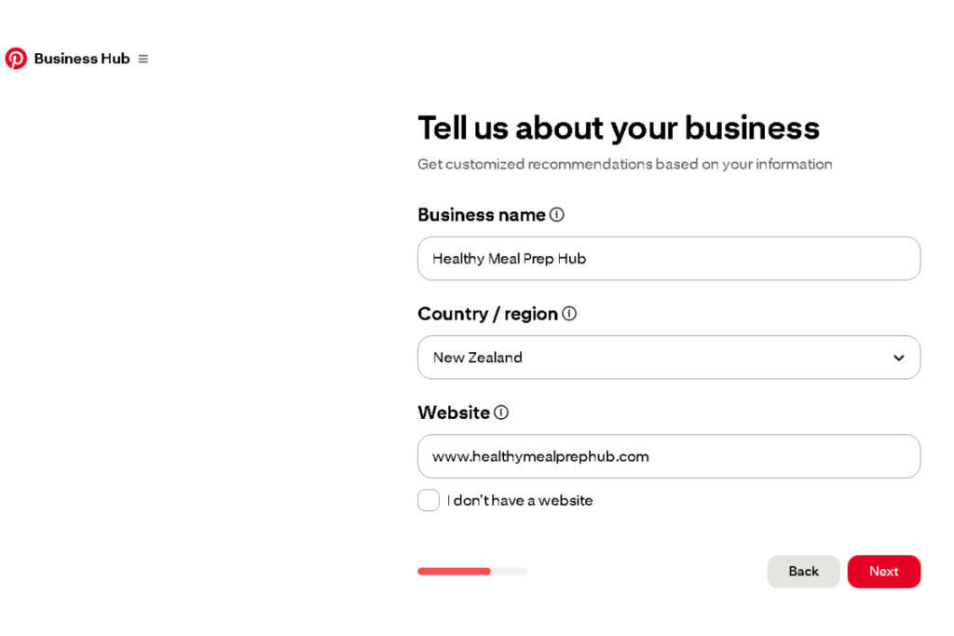Image resolution: width=954 pixels, height=636 pixels.
Task: Click the Back button
Action: pos(802,571)
